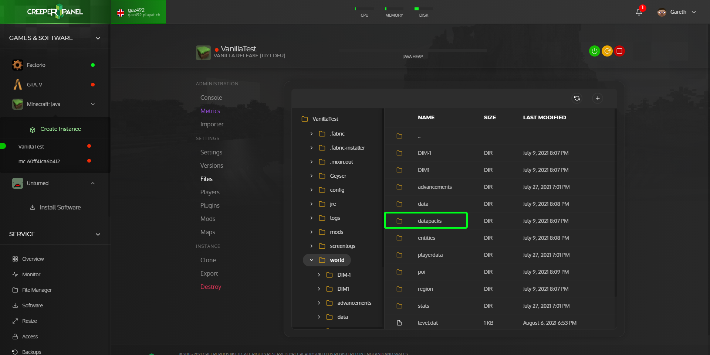Expand the screenlogs folder in tree
The image size is (710, 355).
311,246
